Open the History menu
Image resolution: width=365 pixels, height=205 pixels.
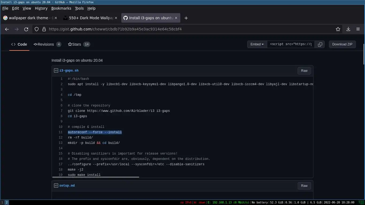[x=41, y=8]
